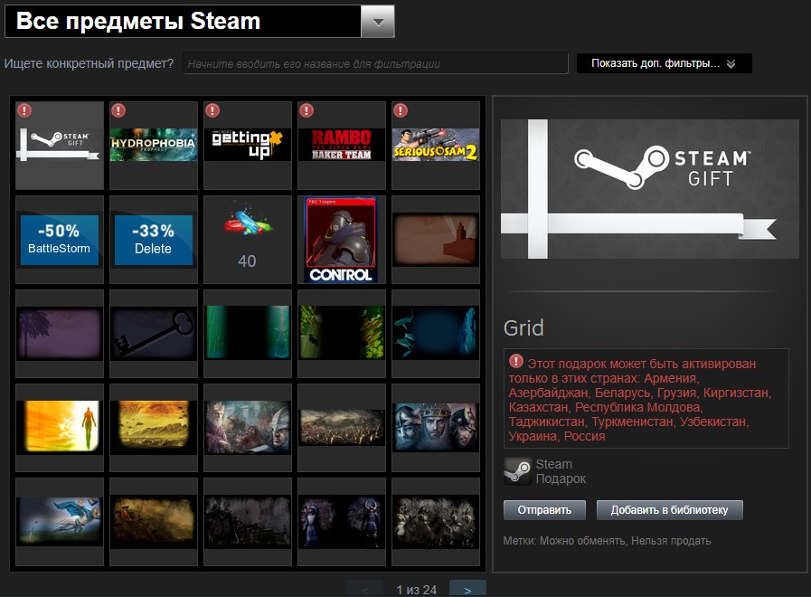Image resolution: width=811 pixels, height=597 pixels.
Task: Select the wide battlefield army background
Action: pyautogui.click(x=342, y=428)
